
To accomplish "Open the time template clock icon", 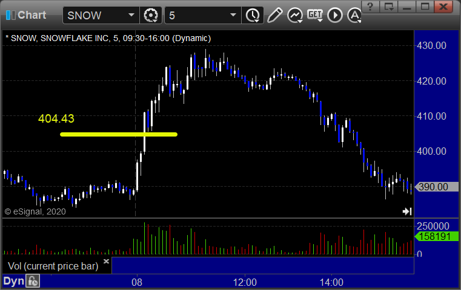I will pos(253,15).
